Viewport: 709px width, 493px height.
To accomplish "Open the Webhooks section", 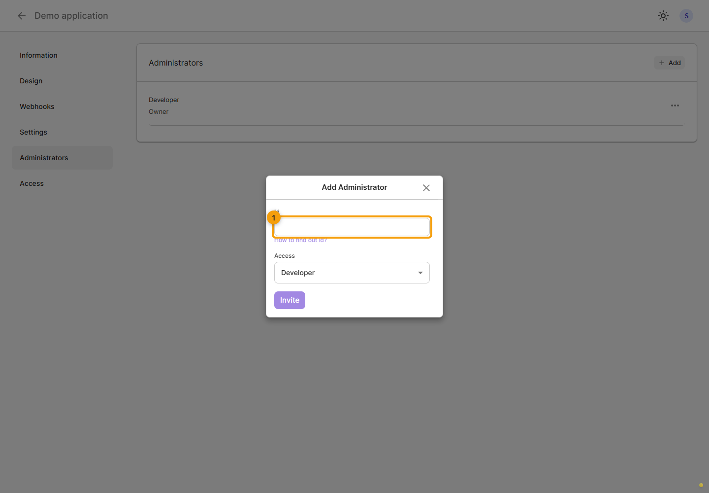I will (62, 106).
